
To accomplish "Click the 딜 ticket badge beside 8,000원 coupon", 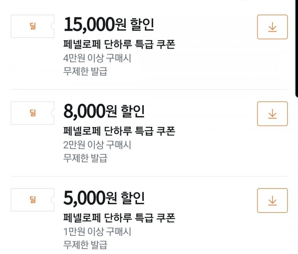I will 32,113.
